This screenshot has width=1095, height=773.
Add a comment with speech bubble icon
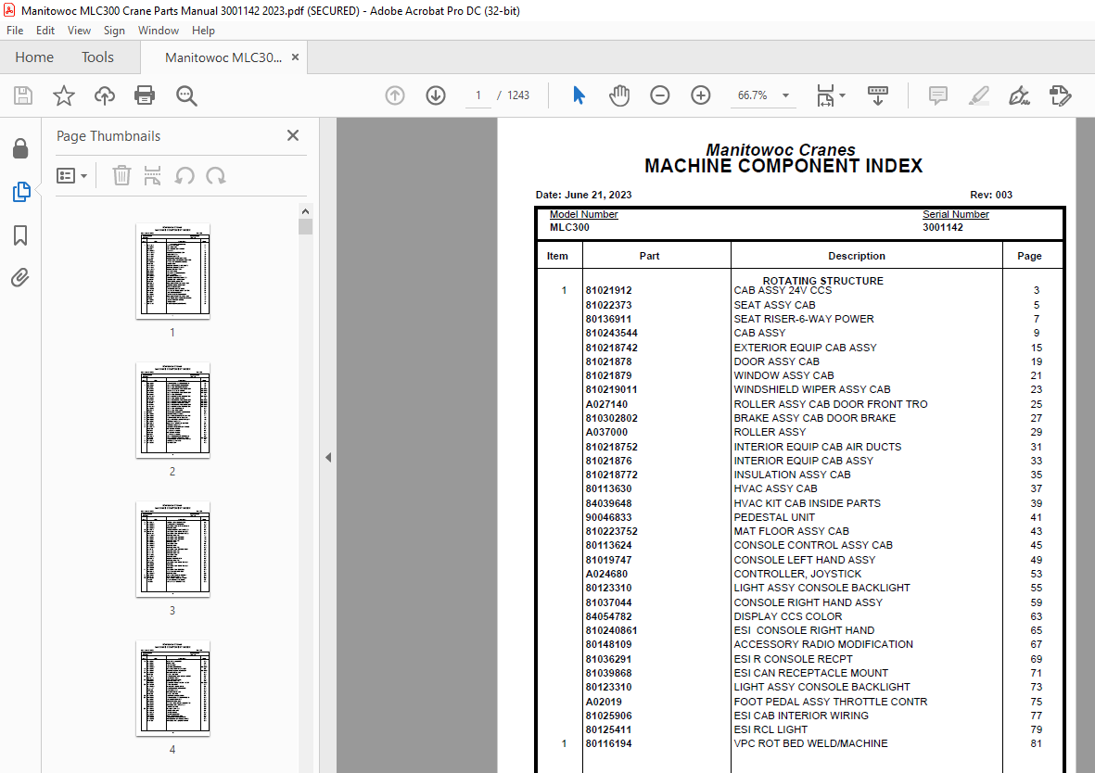click(938, 95)
